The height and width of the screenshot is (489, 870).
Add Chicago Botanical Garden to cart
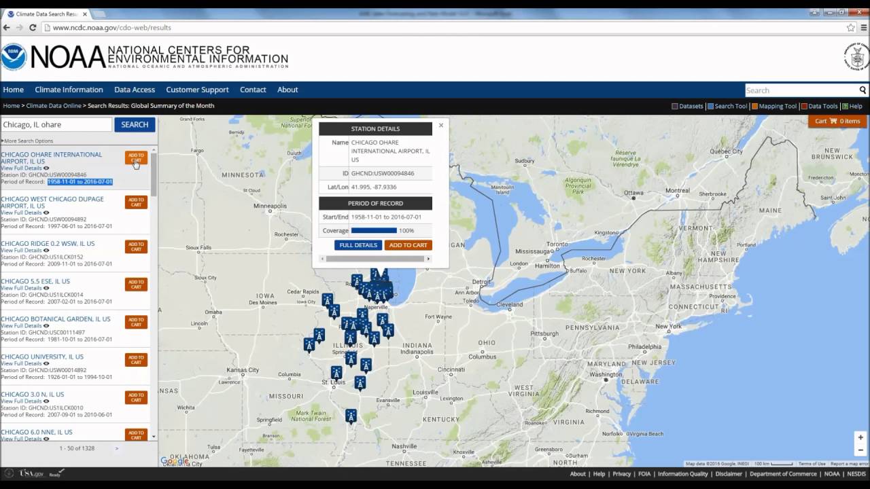pos(136,322)
